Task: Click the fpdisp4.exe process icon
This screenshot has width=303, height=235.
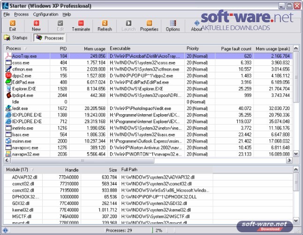Action: pos(8,95)
